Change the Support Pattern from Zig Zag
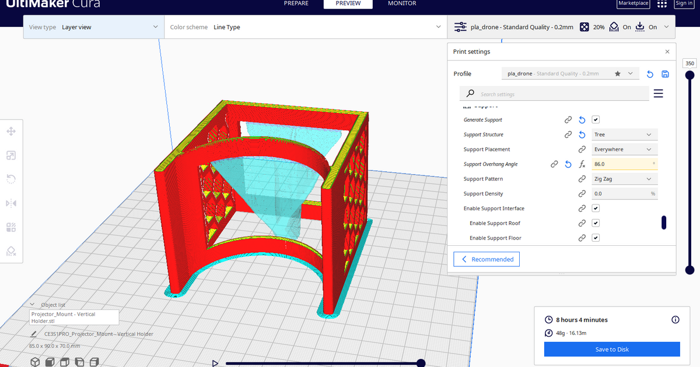Image resolution: width=700 pixels, height=367 pixels. coord(624,179)
